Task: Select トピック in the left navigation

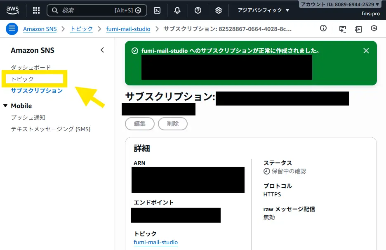Action: 22,79
